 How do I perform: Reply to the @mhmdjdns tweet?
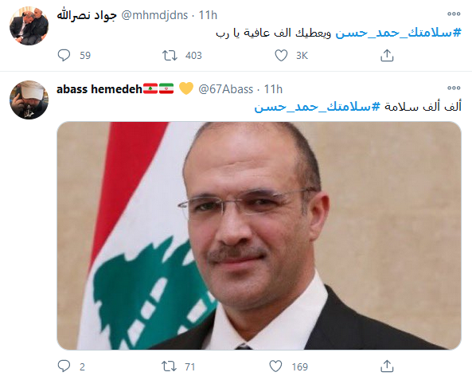pyautogui.click(x=64, y=56)
